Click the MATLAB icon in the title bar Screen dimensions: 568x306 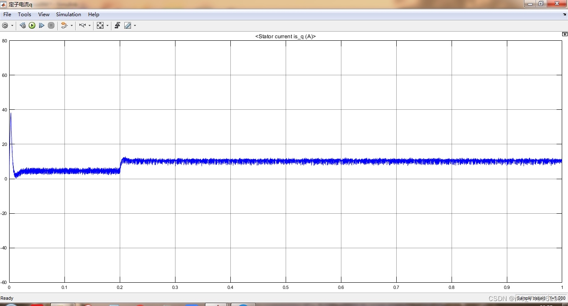tap(4, 4)
